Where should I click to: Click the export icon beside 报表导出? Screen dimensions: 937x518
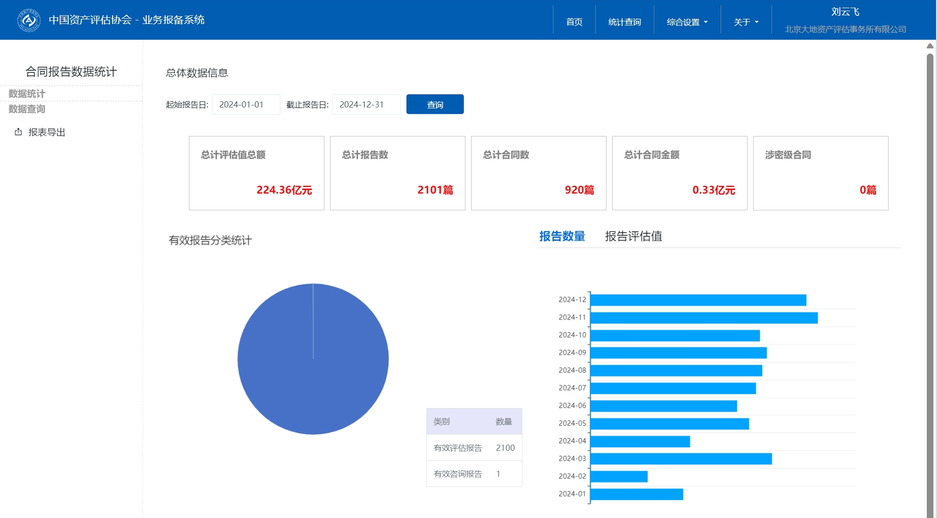(x=18, y=132)
